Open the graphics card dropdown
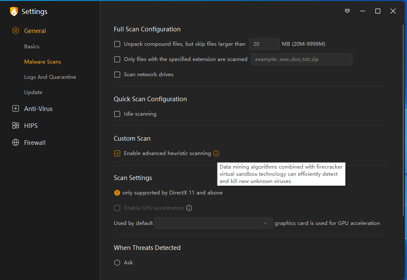Image resolution: width=407 pixels, height=280 pixels. click(214, 223)
